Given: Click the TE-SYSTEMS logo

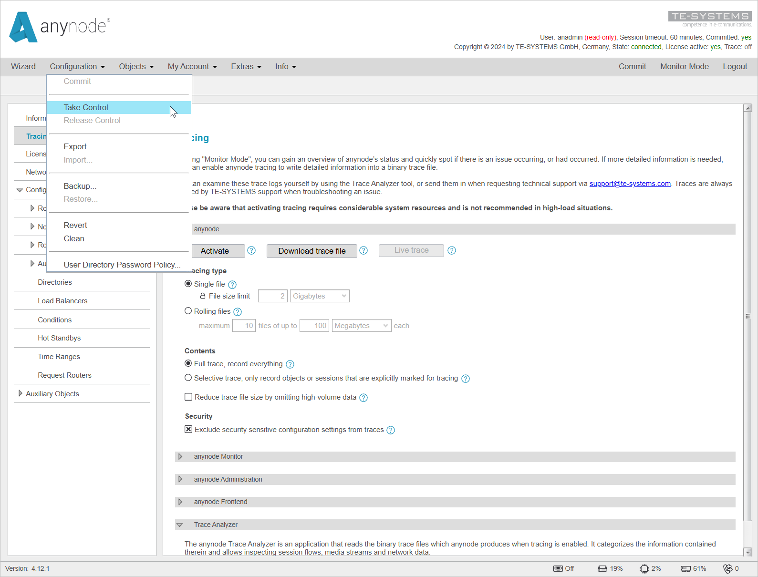Looking at the screenshot, I should 710,19.
